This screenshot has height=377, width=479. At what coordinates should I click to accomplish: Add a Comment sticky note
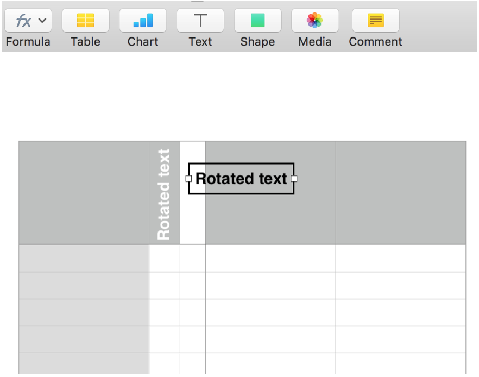375,21
